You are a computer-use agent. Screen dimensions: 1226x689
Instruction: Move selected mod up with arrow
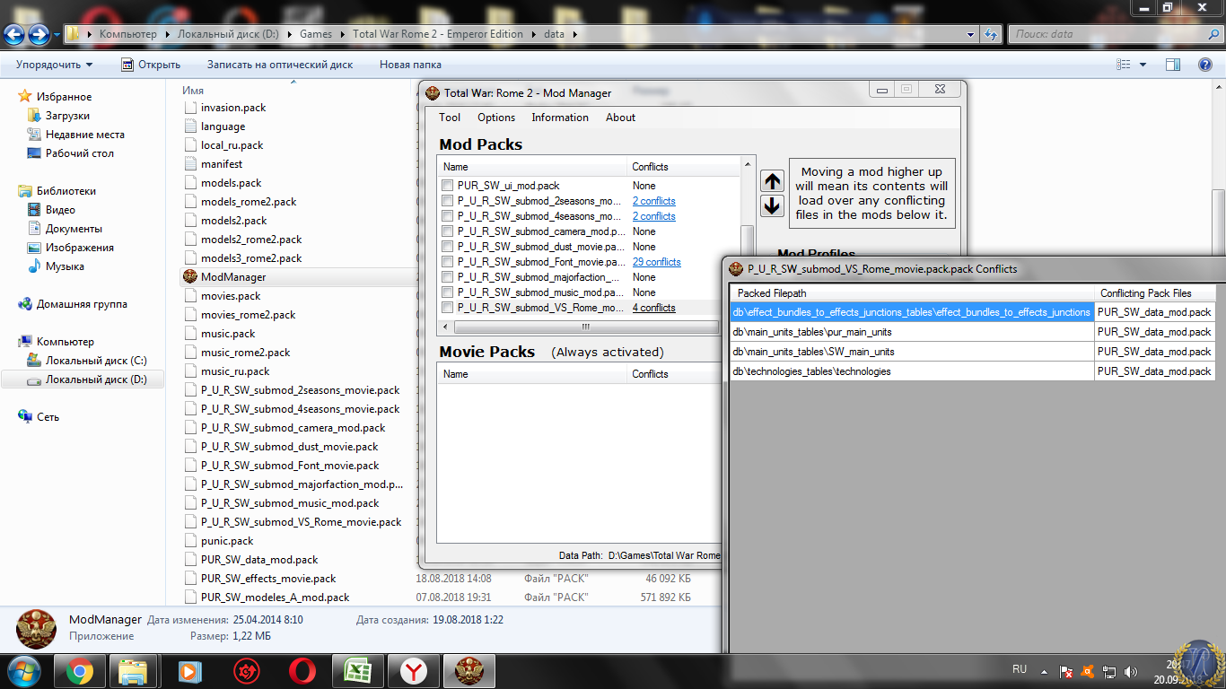click(772, 180)
